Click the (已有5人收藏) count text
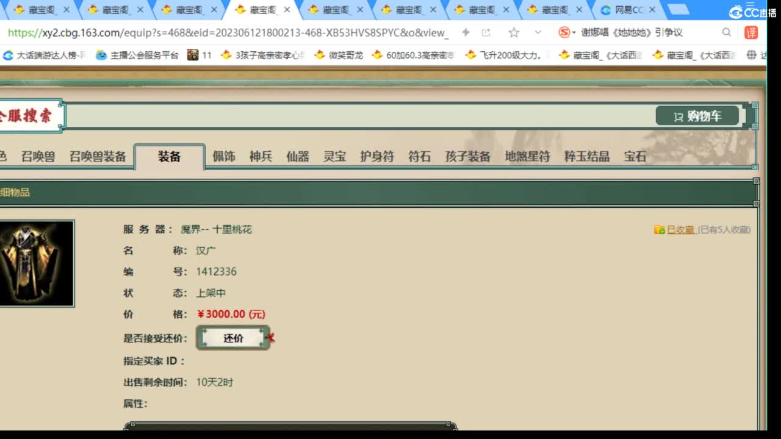781x439 pixels. coord(724,230)
